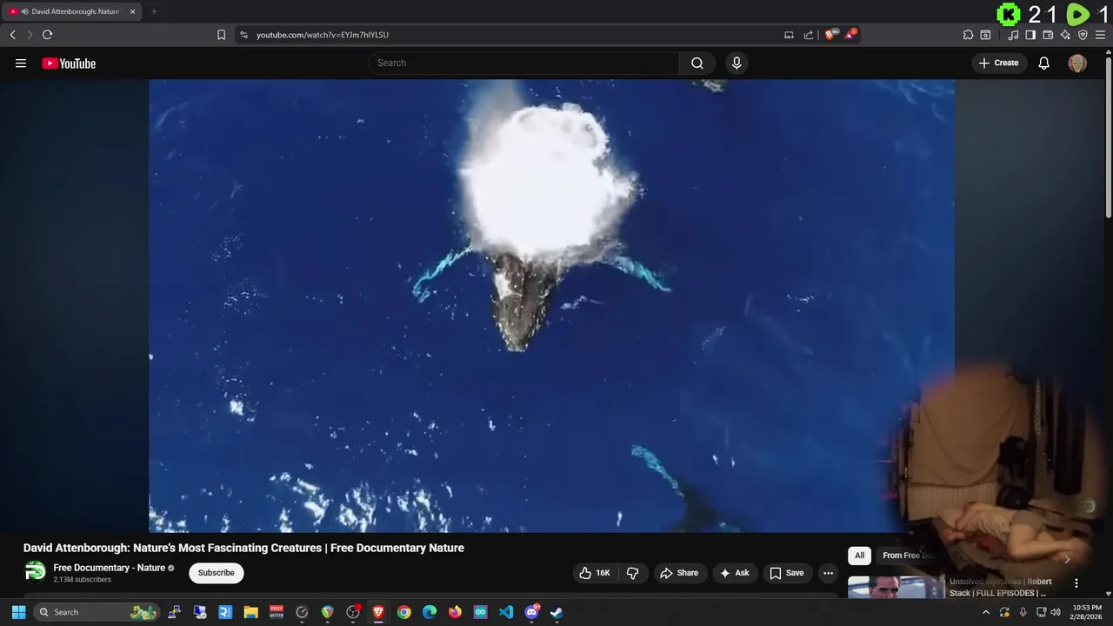The height and width of the screenshot is (626, 1113).
Task: Open the Windows Start menu
Action: (x=18, y=612)
